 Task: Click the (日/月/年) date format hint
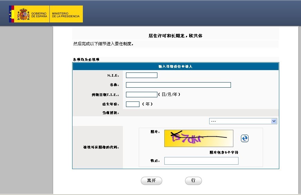(x=169, y=95)
